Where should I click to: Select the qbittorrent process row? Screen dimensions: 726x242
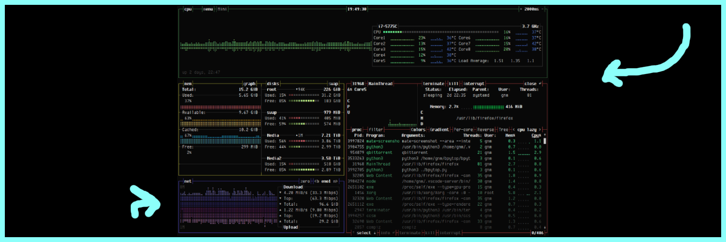pos(444,152)
